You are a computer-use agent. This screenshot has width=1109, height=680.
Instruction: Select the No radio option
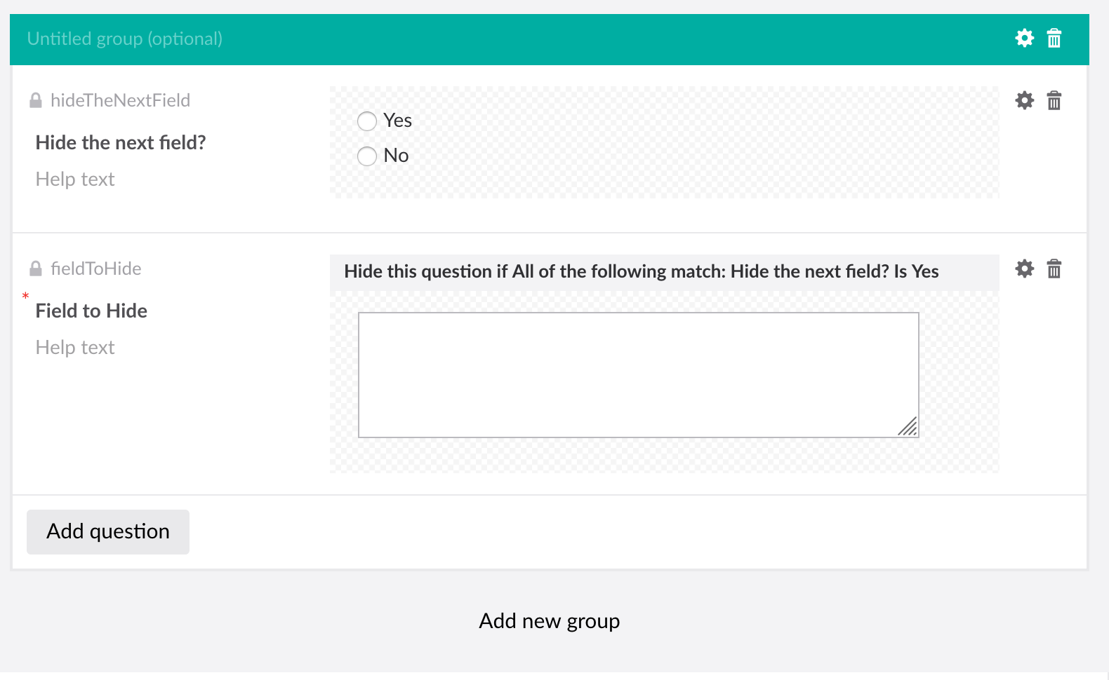coord(366,156)
